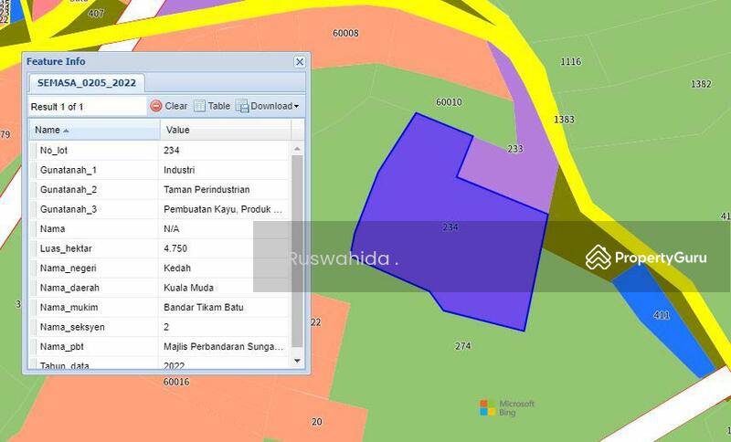Click map lot label 1383

pos(564,120)
